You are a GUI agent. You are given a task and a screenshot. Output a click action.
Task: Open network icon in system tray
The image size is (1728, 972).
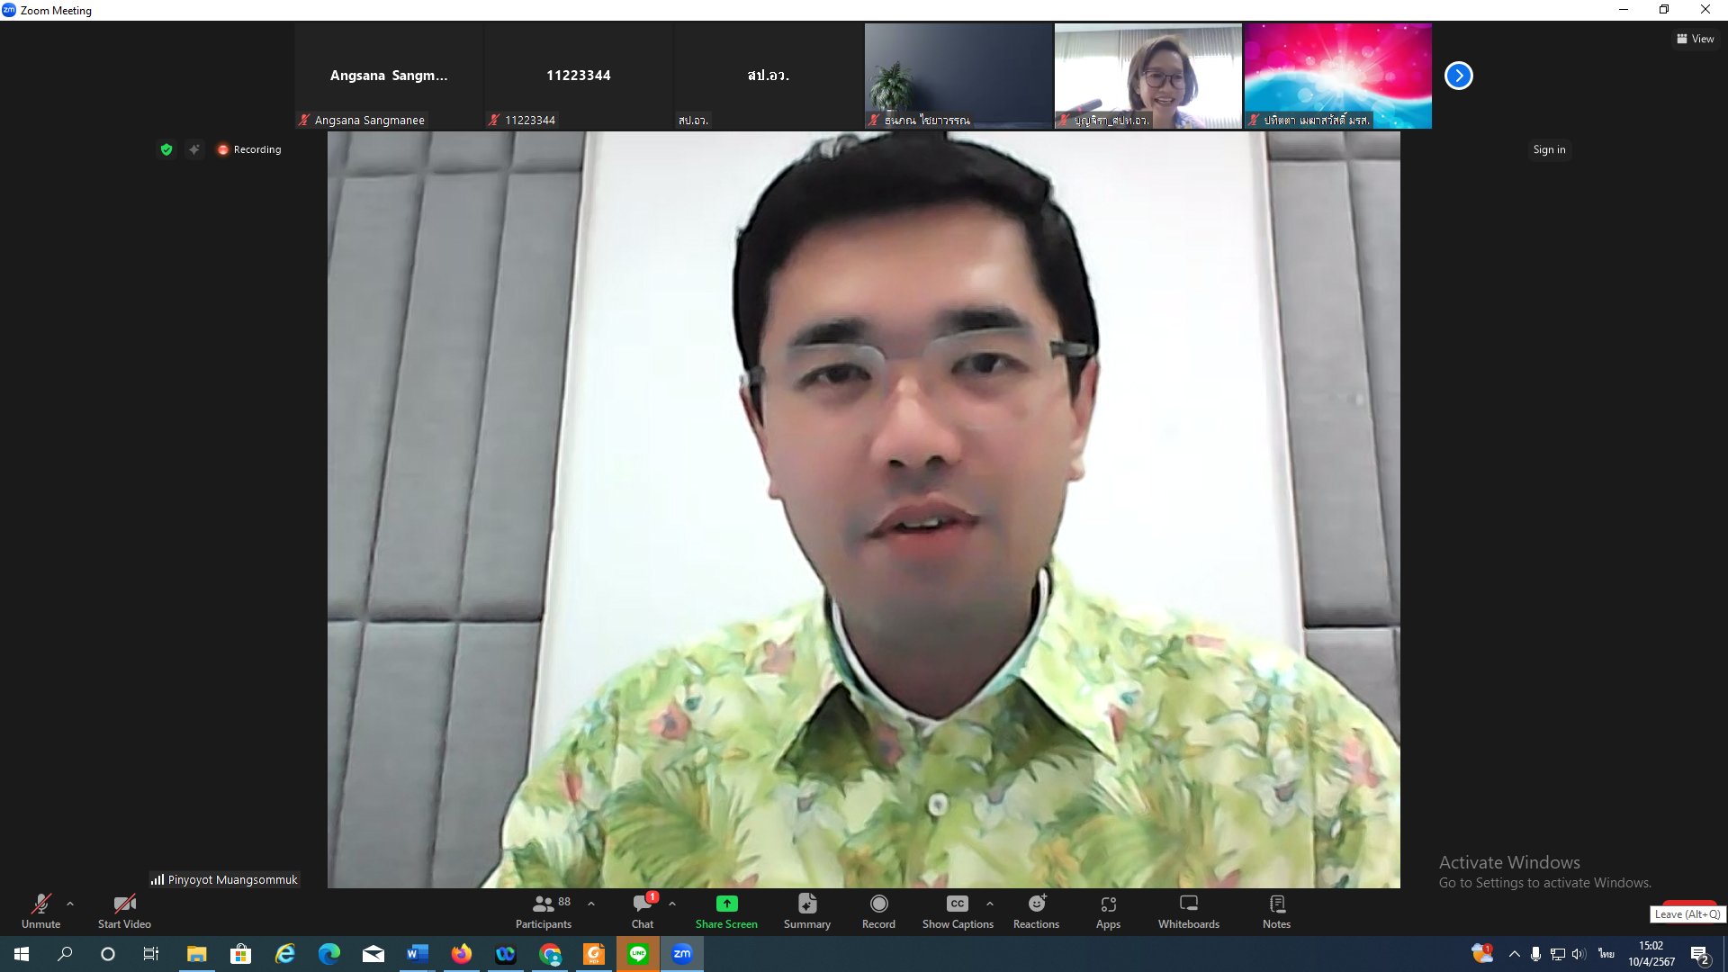(1557, 954)
